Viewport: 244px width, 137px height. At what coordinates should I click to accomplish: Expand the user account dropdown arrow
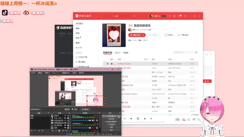(x=167, y=16)
